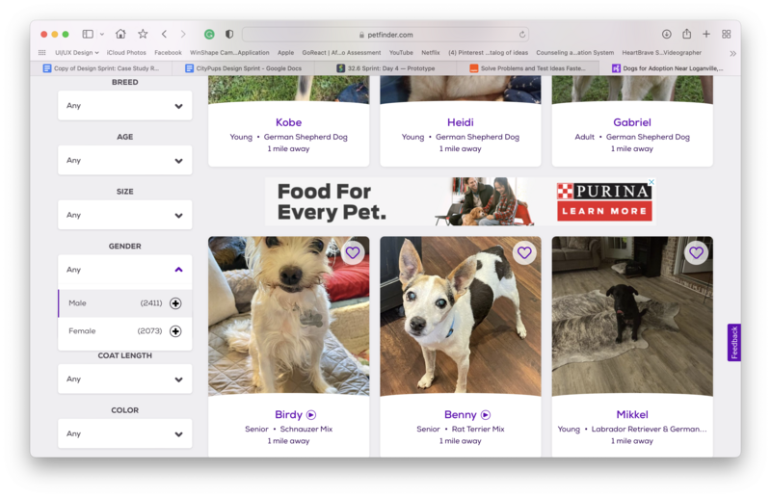Open the Pinterest catalog of ideas bookmark
Image resolution: width=771 pixels, height=497 pixels.
pos(488,53)
